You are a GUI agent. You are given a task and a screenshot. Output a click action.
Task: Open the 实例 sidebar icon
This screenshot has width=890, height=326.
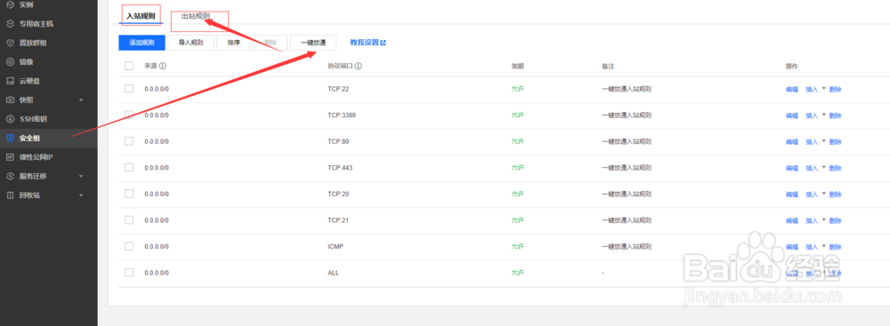10,5
